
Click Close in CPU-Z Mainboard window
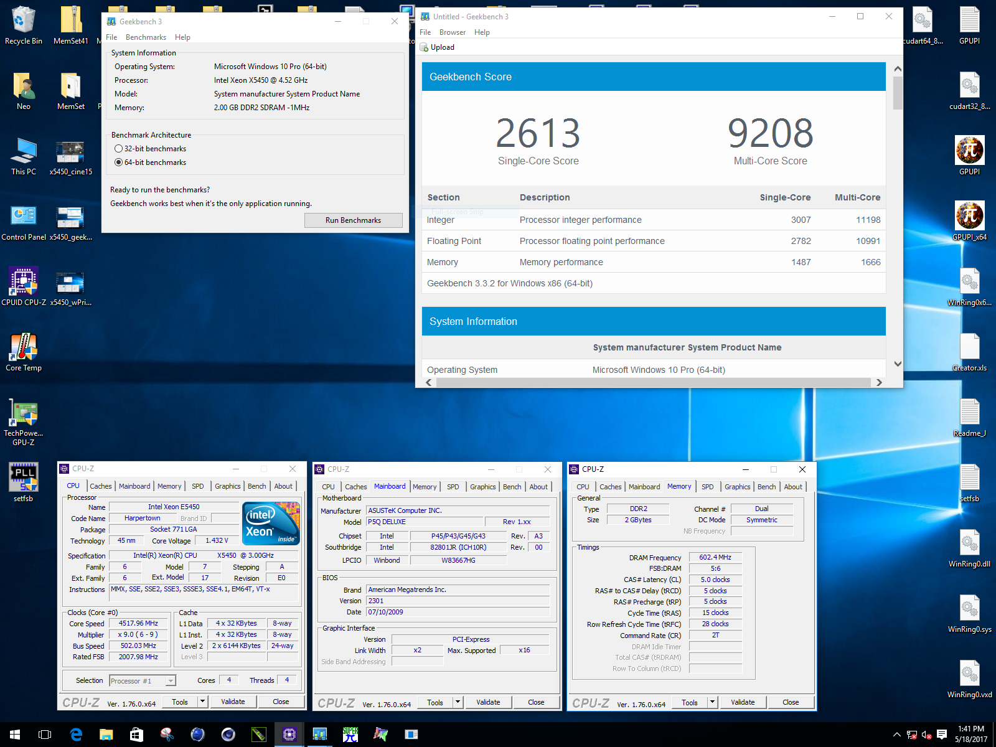[536, 702]
